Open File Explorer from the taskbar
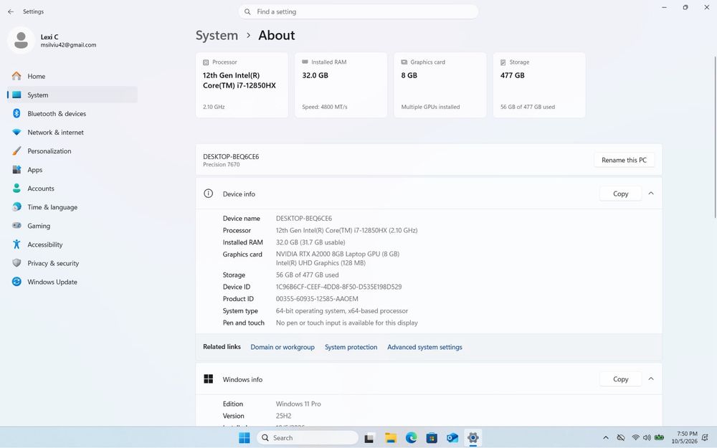This screenshot has width=717, height=448. coord(391,437)
